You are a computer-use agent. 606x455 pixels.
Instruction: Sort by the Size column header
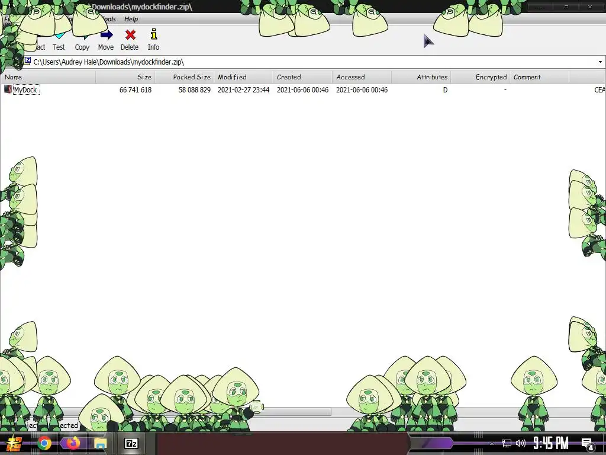tap(125, 77)
